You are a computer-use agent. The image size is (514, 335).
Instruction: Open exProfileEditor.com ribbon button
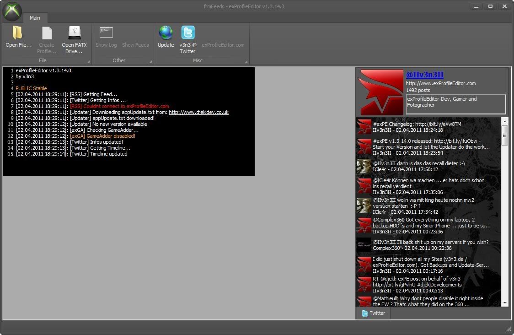pyautogui.click(x=223, y=45)
